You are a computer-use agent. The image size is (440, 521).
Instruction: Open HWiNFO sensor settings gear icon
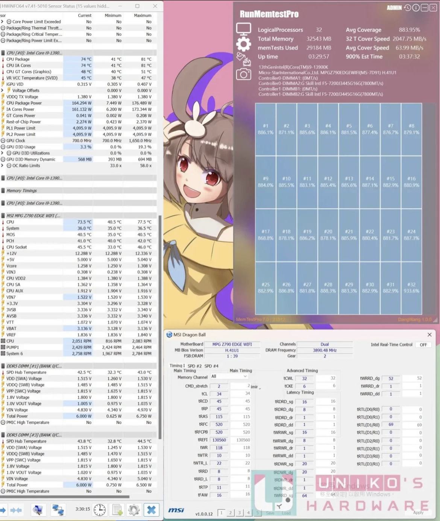[134, 510]
